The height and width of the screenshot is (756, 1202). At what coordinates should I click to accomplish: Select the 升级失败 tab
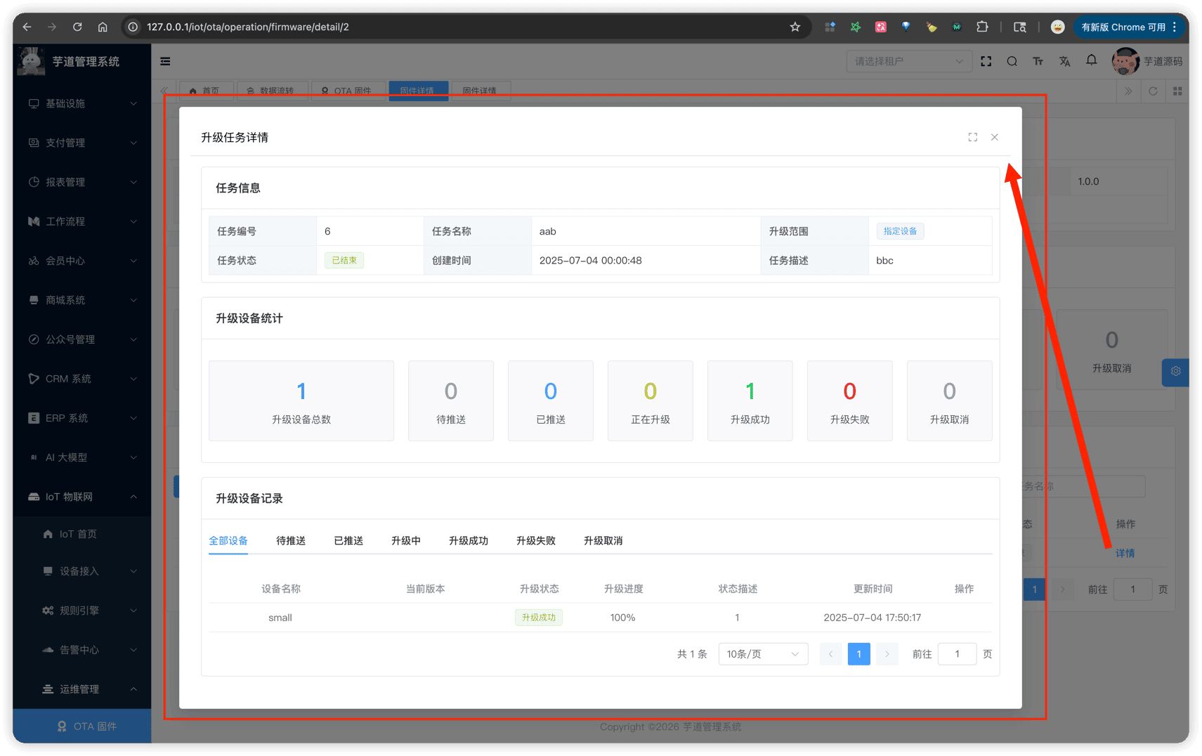click(x=535, y=540)
